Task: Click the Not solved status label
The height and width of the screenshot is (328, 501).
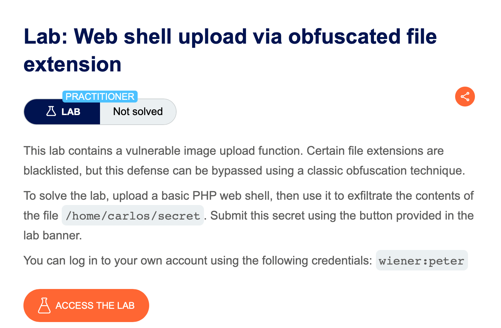Action: coord(138,111)
